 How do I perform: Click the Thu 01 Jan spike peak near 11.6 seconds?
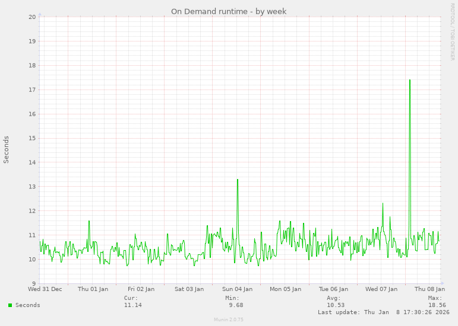(89, 221)
